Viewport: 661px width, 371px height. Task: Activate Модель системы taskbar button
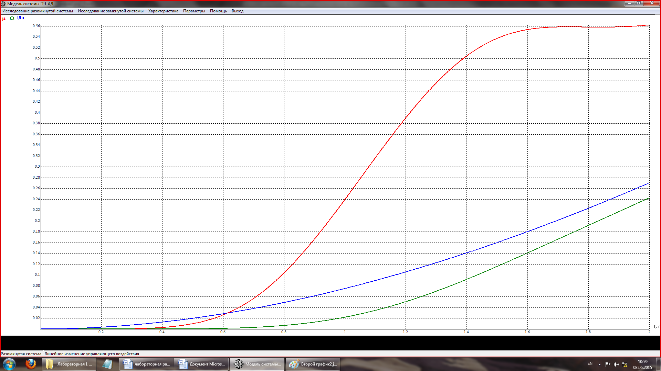coord(257,364)
